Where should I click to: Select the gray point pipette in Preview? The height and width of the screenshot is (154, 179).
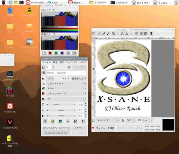(103, 34)
